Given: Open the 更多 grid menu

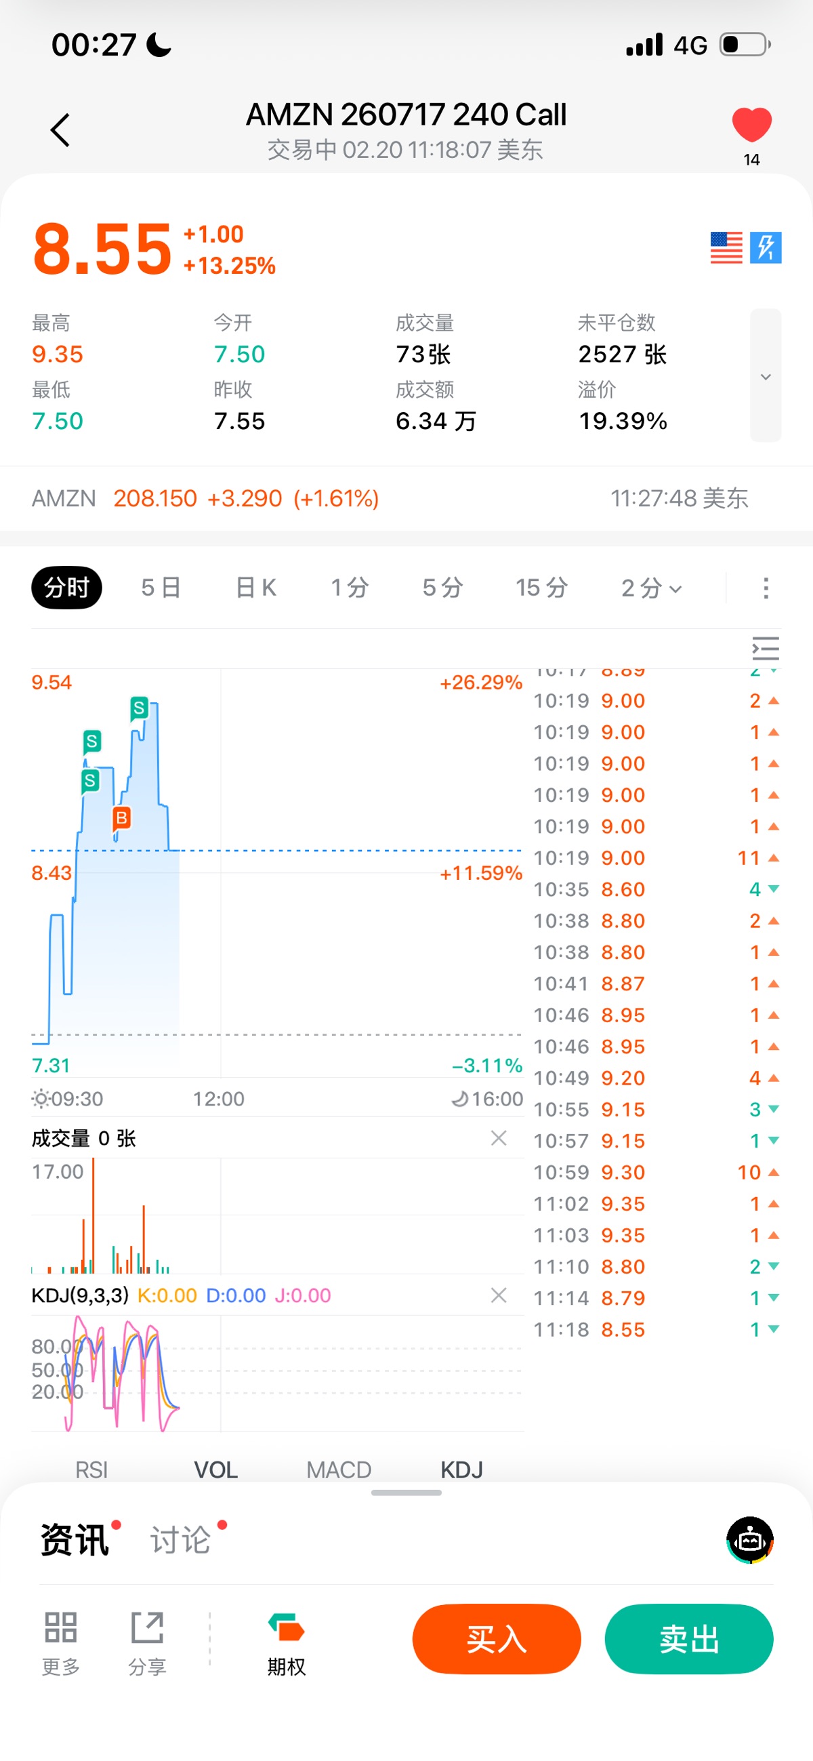Looking at the screenshot, I should [61, 1640].
